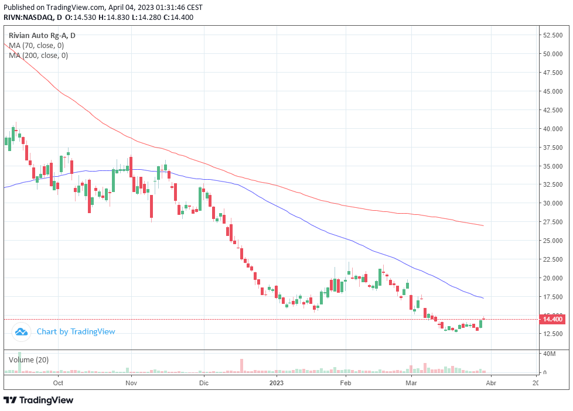This screenshot has height=411, width=573.
Task: Click the 47.500 price axis label
Action: (552, 73)
